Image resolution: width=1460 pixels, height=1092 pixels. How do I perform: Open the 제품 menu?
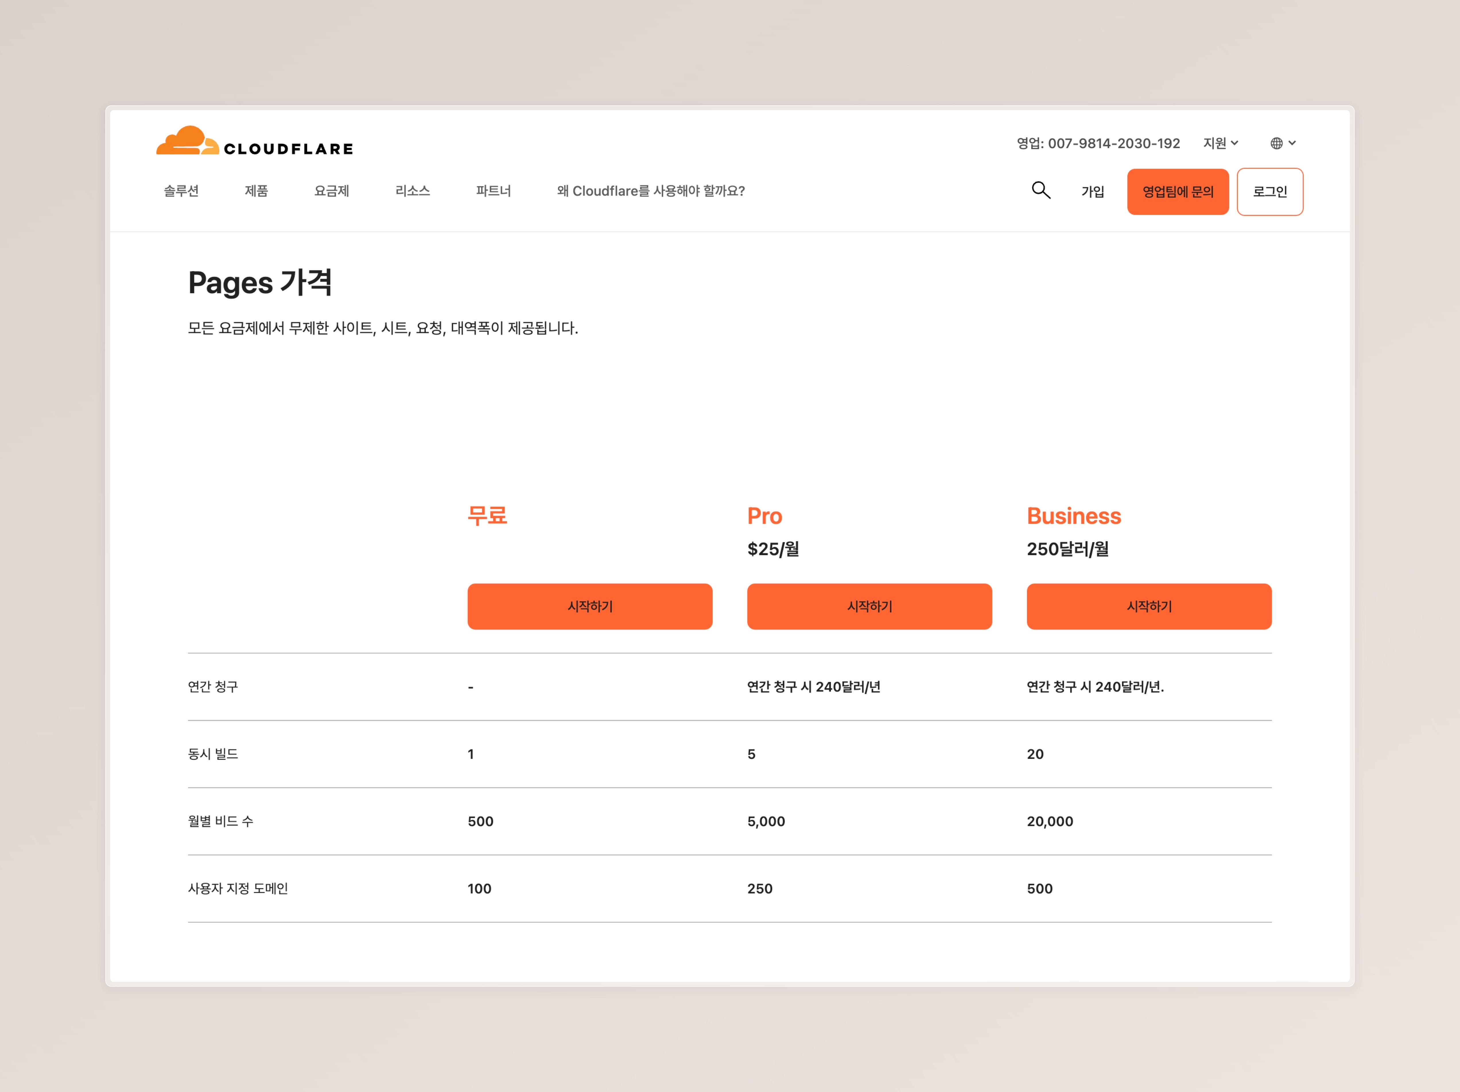pos(256,191)
